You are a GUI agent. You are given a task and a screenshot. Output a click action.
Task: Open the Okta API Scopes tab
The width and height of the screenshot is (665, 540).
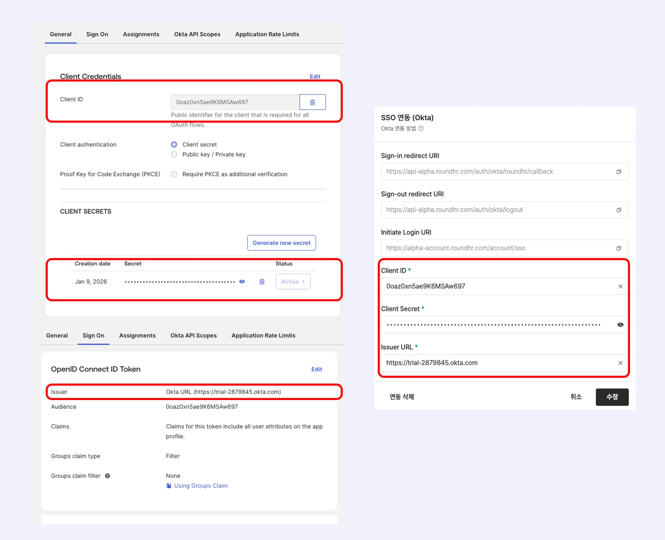pyautogui.click(x=197, y=34)
